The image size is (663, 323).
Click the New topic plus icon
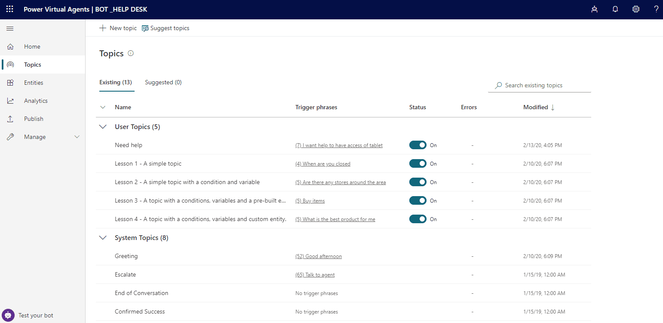(103, 28)
